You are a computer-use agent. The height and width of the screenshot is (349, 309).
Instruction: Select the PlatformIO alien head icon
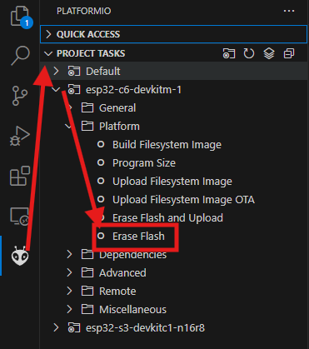tap(20, 256)
